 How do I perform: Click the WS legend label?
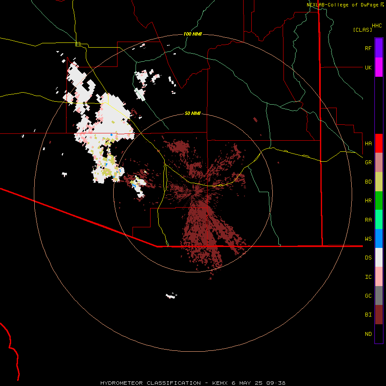(x=368, y=239)
